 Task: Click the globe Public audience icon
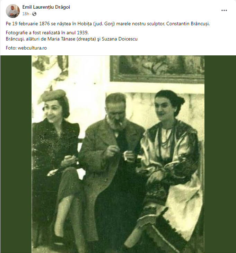(34, 14)
